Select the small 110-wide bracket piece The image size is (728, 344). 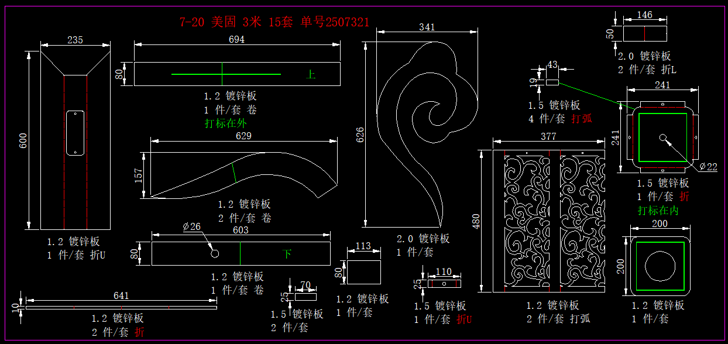point(444,284)
